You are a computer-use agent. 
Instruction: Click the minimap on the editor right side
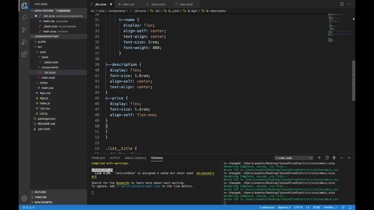(339, 27)
